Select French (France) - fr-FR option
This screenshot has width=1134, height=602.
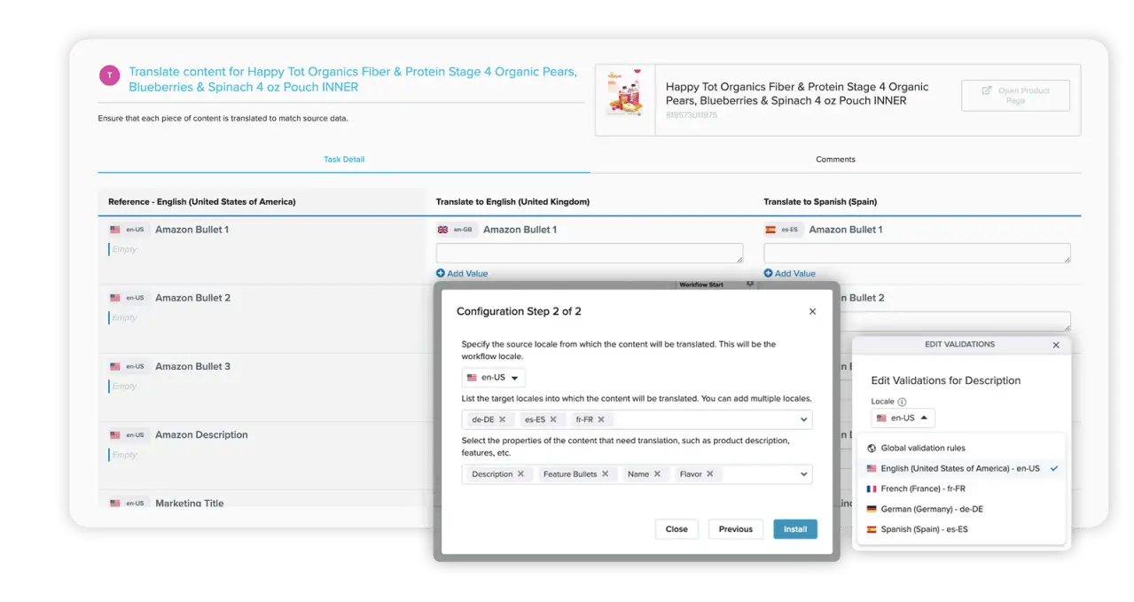click(x=961, y=489)
